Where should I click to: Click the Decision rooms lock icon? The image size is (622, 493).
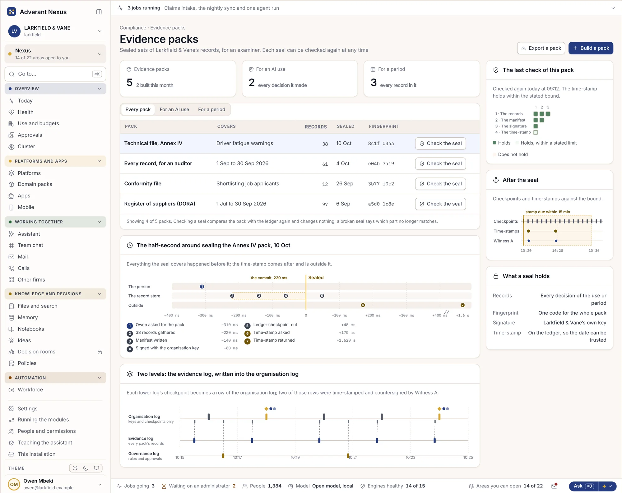[100, 352]
